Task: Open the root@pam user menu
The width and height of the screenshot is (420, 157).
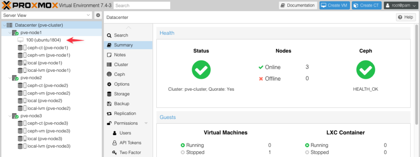Action: 401,5
